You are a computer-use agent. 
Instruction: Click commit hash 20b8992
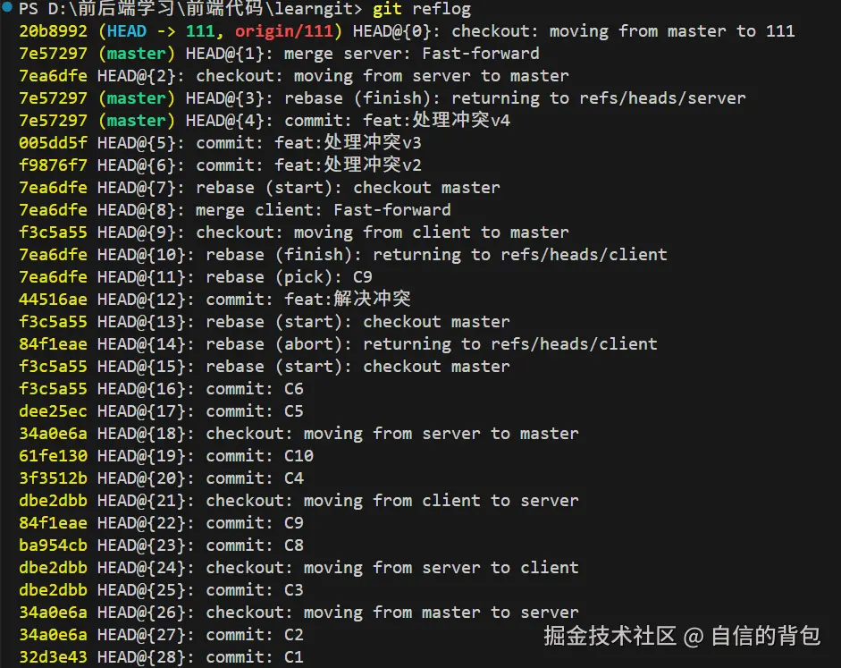pos(53,31)
